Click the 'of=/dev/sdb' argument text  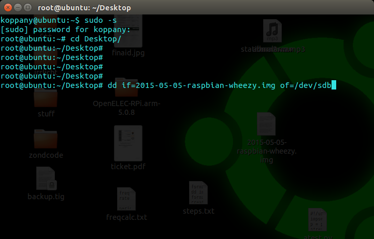[306, 85]
